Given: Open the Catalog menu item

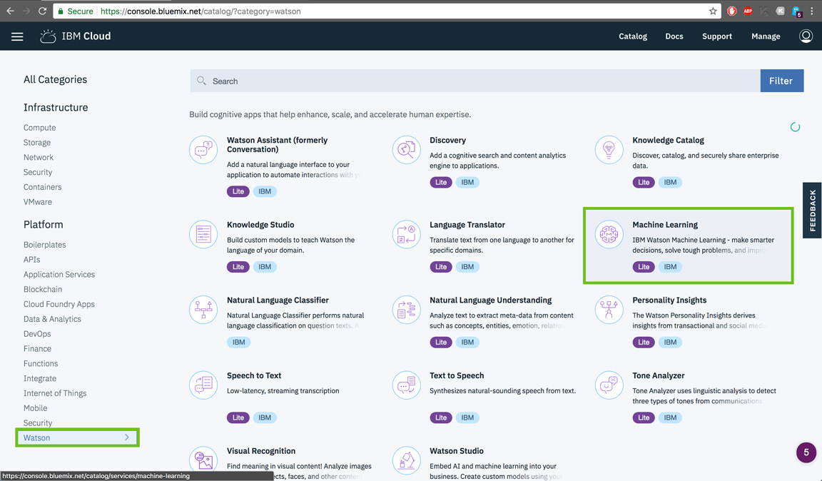Looking at the screenshot, I should tap(633, 36).
